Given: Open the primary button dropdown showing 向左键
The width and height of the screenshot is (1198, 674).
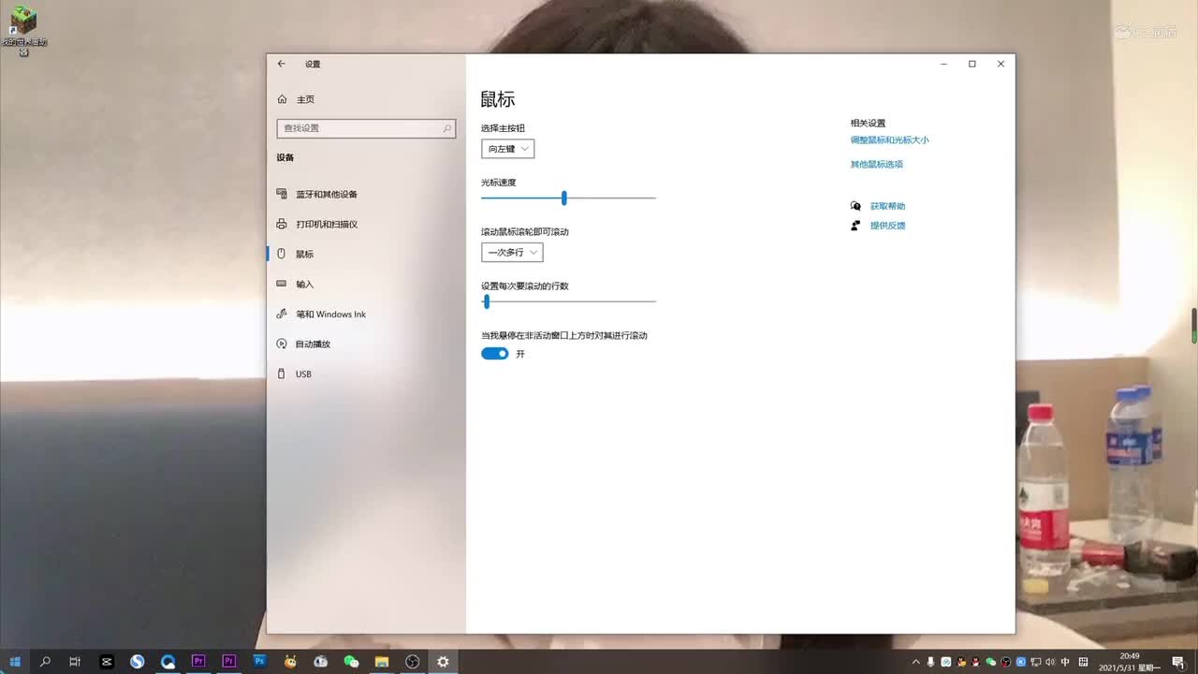Looking at the screenshot, I should pyautogui.click(x=507, y=148).
